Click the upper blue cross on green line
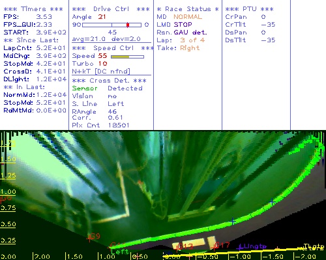This screenshot has width=326, height=260. point(272,202)
